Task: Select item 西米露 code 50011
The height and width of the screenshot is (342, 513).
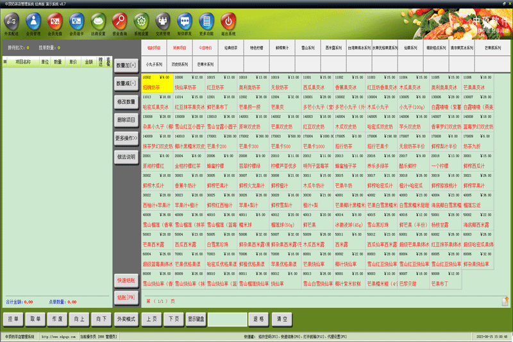Action: point(349,240)
